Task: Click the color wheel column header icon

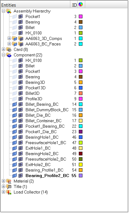Action: [x=81, y=5]
